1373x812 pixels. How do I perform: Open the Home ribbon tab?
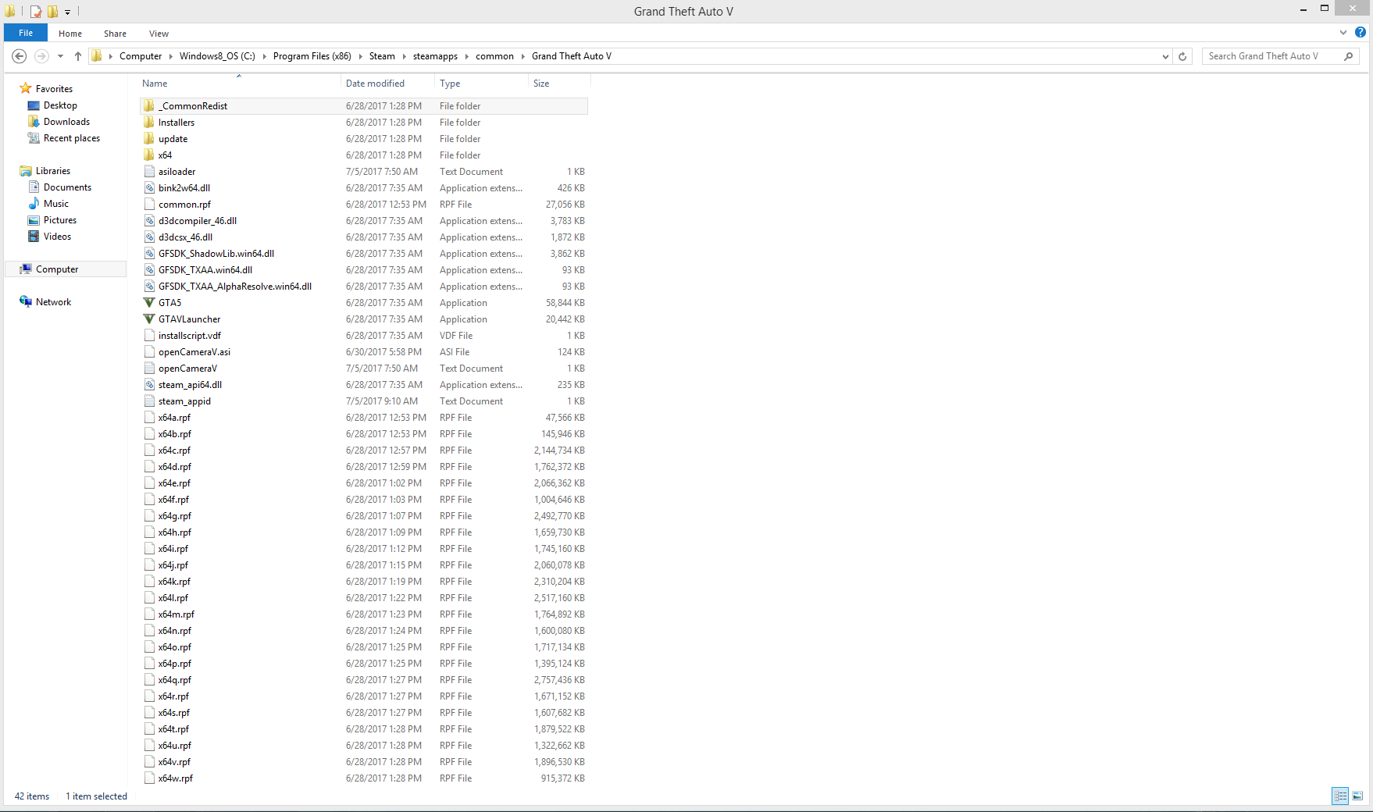tap(70, 34)
